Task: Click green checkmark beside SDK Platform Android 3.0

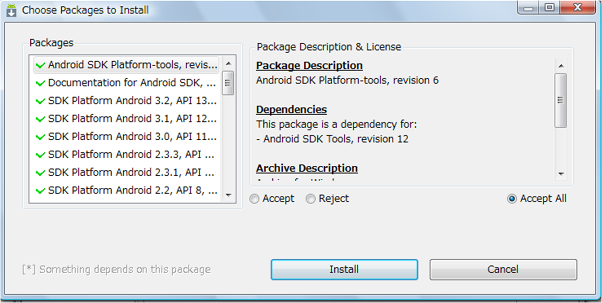Action: 41,137
